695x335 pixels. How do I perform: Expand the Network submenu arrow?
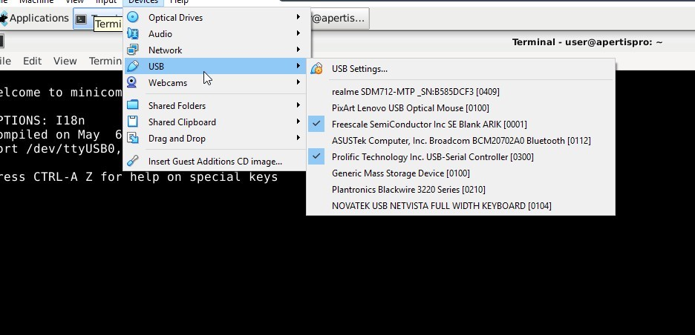coord(298,50)
